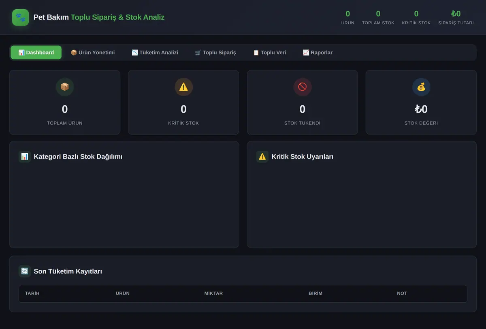Select the Toplu Veri tab

click(269, 53)
